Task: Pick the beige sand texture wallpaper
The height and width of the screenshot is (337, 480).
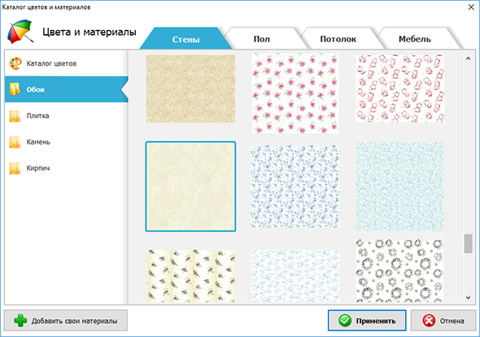Action: [190, 89]
